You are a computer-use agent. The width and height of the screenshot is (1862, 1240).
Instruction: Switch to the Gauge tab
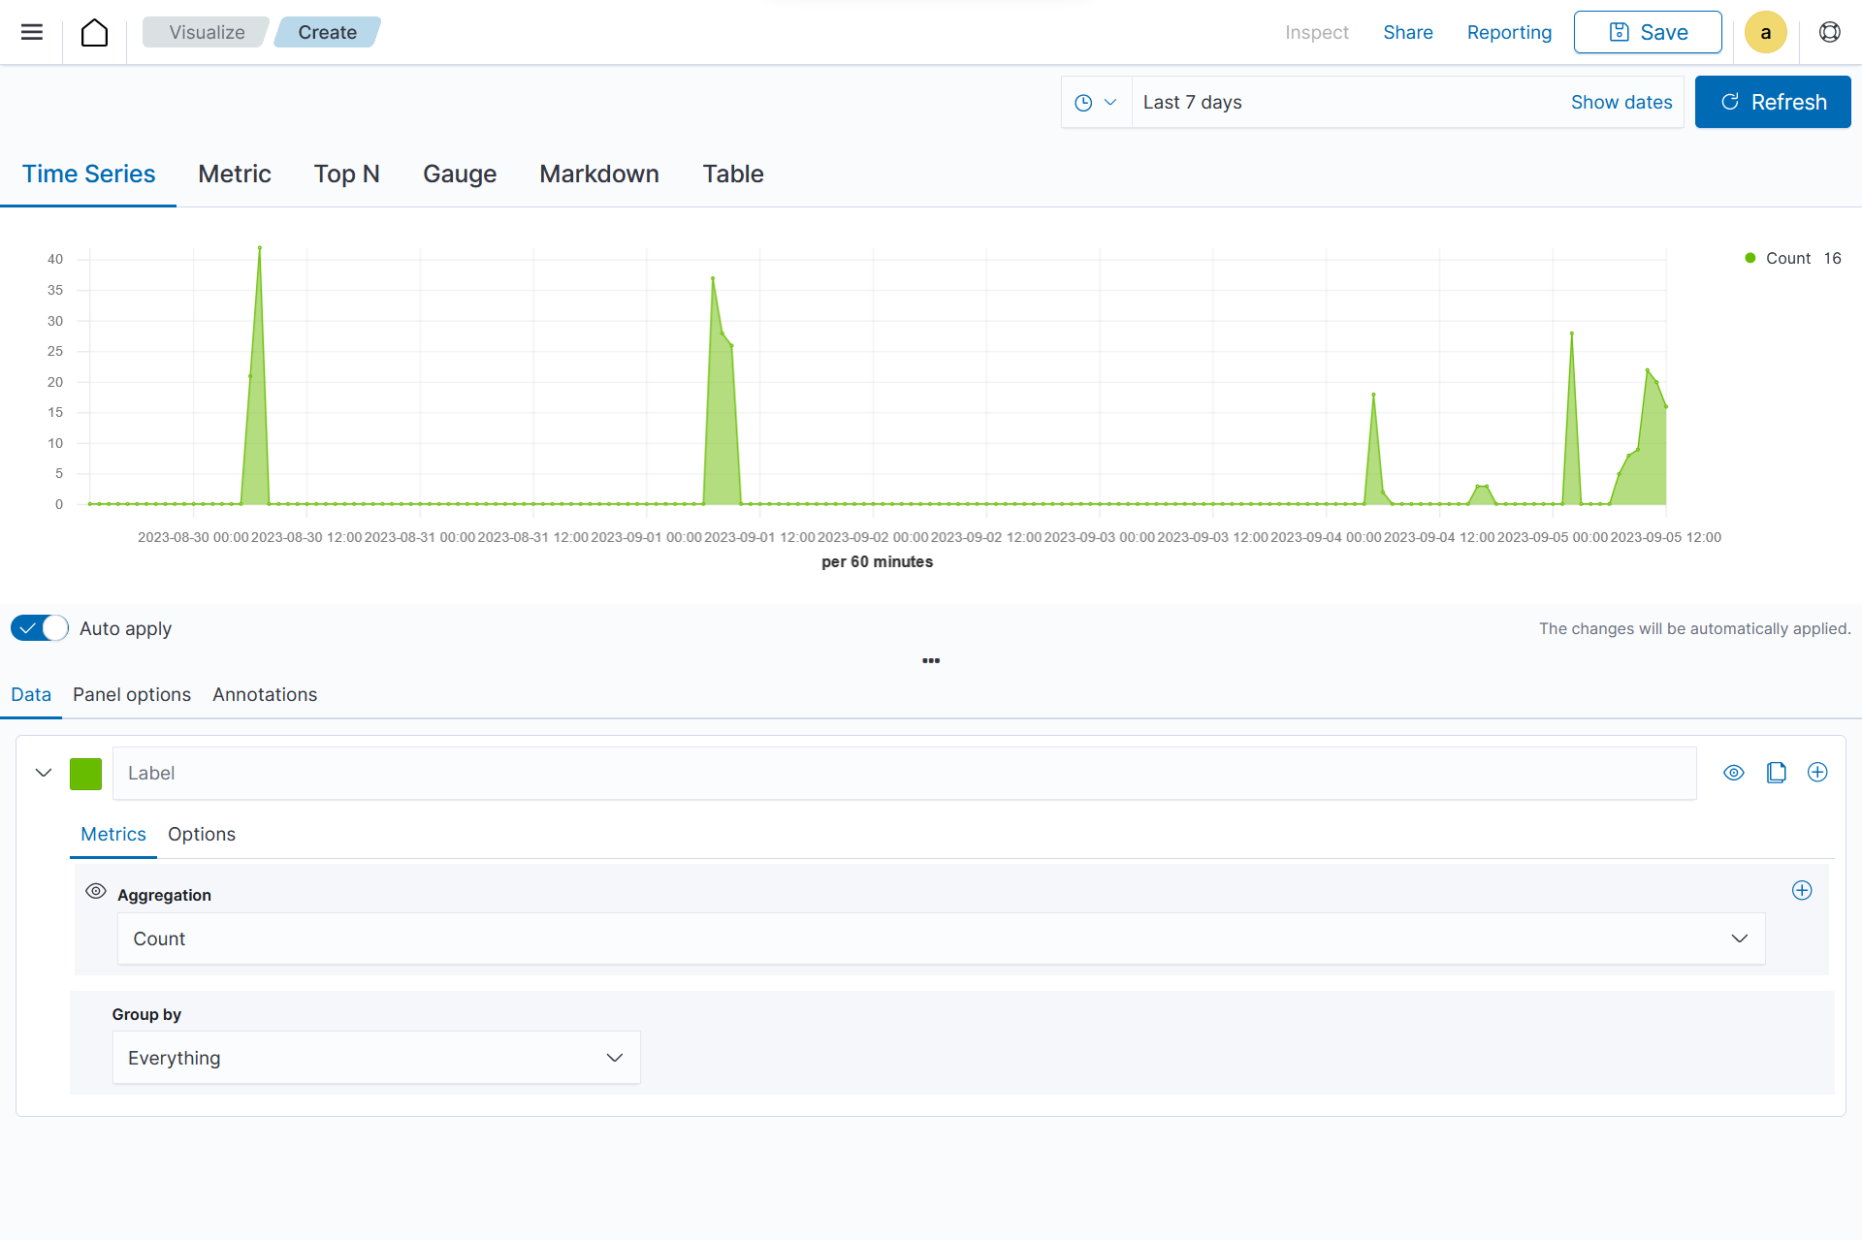pyautogui.click(x=460, y=174)
